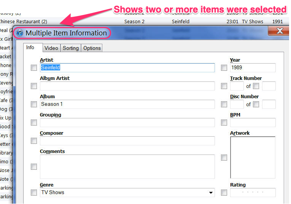The image size is (291, 204).
Task: Click Seinfeld cell in Chinese Restaurant row
Action: (x=181, y=22)
